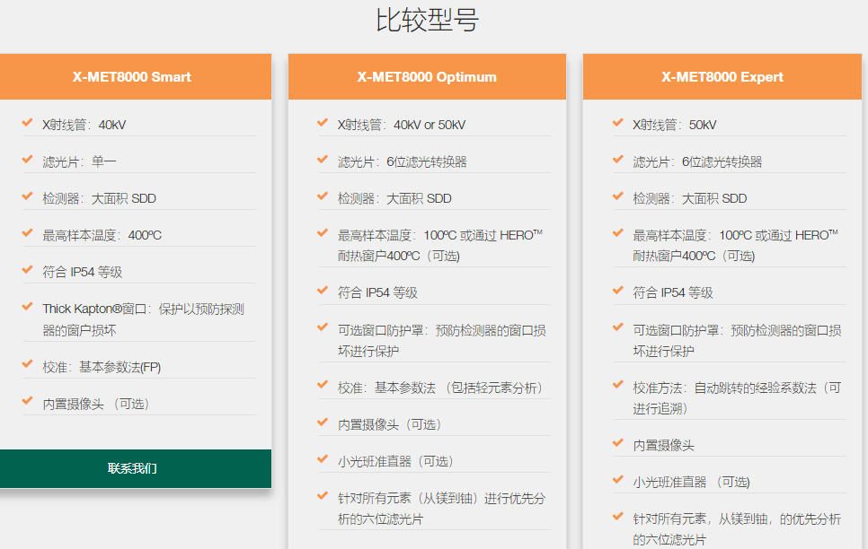Click the orange header bar of the Optimum column
This screenshot has width=868, height=549.
[x=426, y=76]
